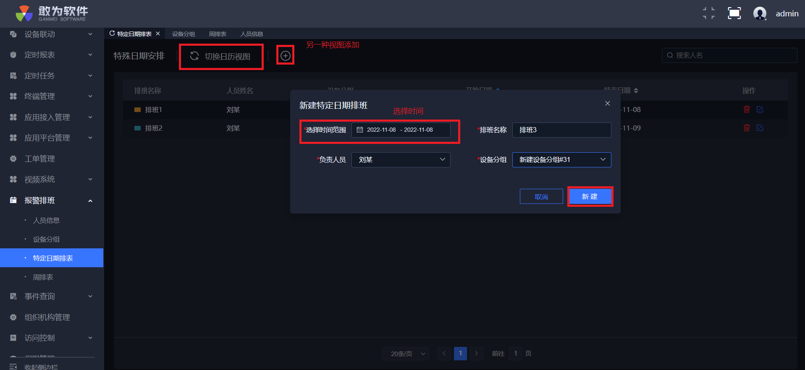
Task: Click the 取消 button
Action: [541, 197]
